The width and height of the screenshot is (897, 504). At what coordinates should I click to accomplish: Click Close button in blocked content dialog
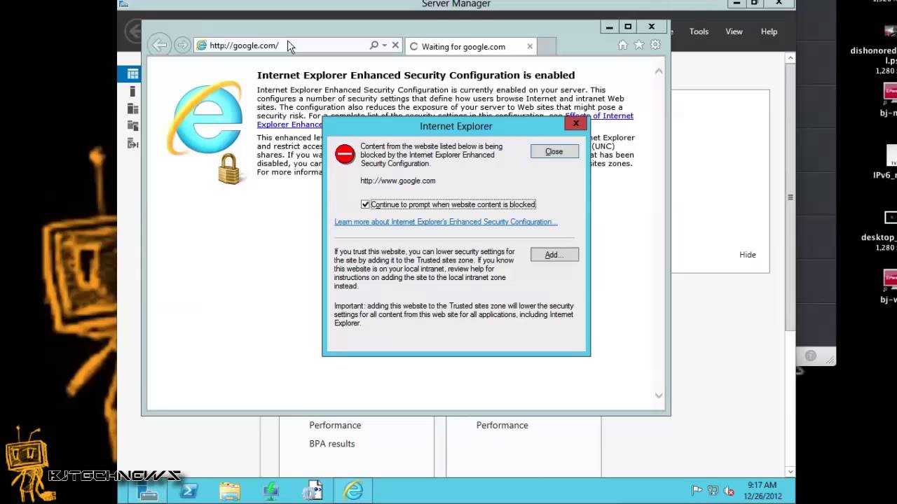tap(554, 151)
